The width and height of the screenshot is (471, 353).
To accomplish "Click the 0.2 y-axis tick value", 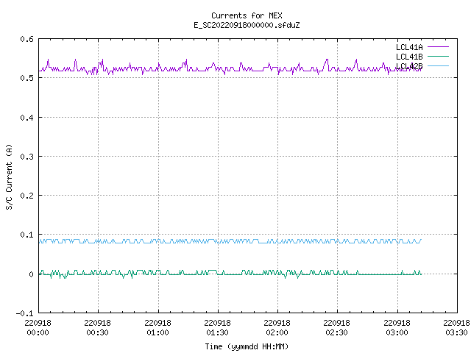I will (26, 196).
